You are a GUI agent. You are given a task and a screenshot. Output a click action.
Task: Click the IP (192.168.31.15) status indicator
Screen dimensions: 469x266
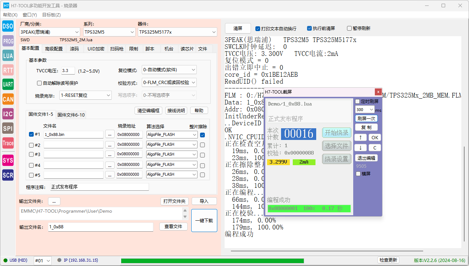click(x=59, y=260)
